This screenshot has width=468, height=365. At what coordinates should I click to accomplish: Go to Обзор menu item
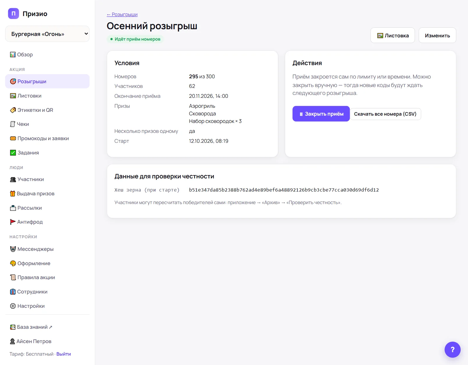(x=47, y=55)
